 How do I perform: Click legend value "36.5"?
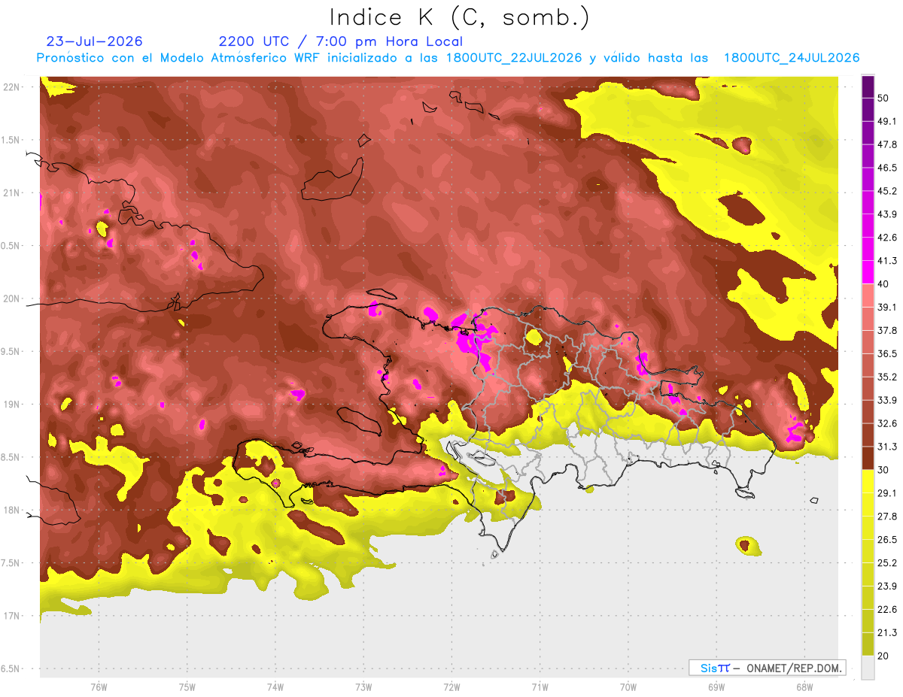click(x=886, y=353)
